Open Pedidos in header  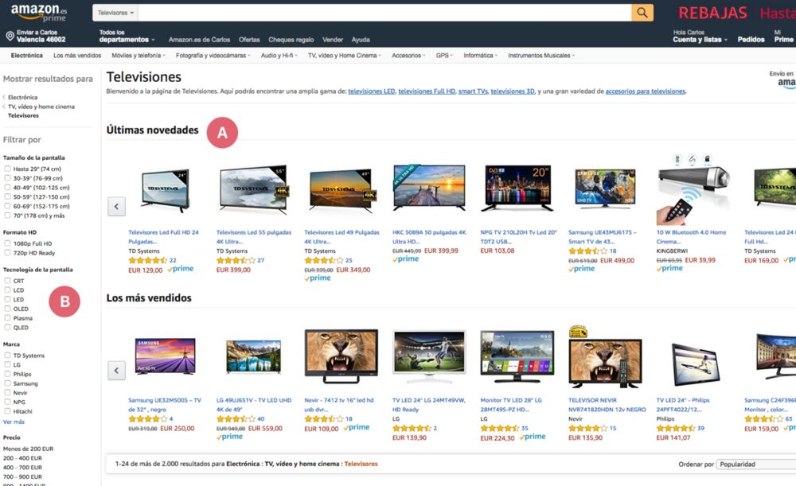coord(751,39)
